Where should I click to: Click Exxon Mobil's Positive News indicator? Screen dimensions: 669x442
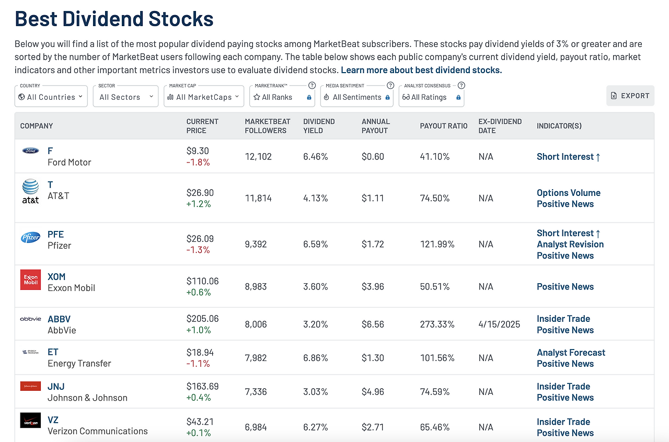565,286
